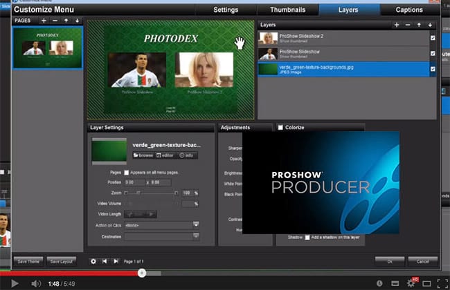Go to previous menu page

click(105, 262)
